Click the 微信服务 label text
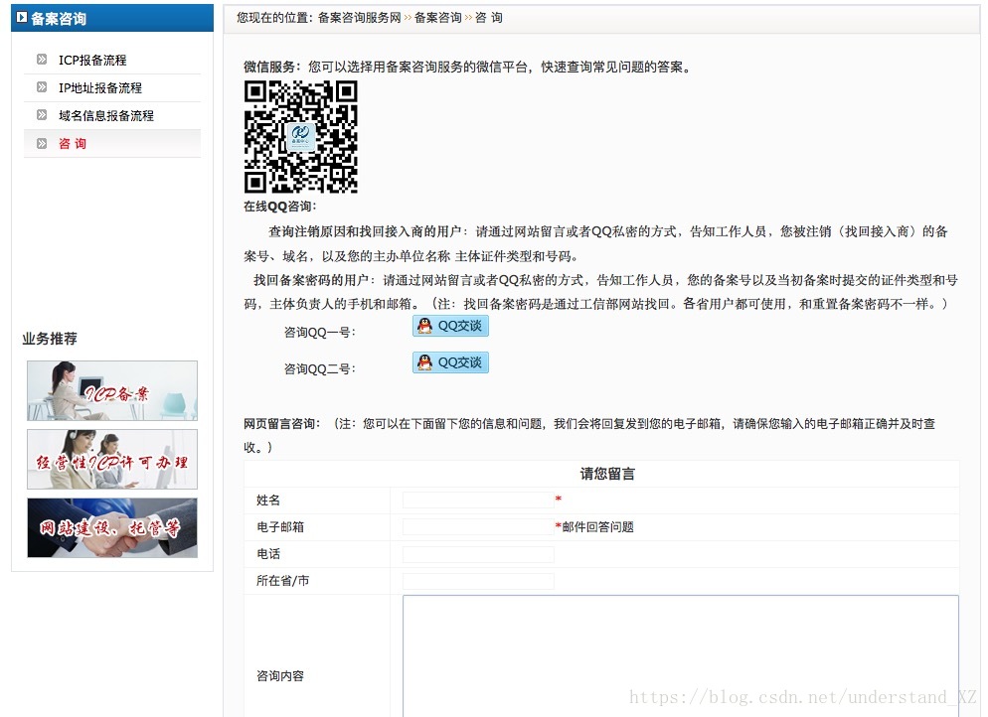 [x=272, y=67]
